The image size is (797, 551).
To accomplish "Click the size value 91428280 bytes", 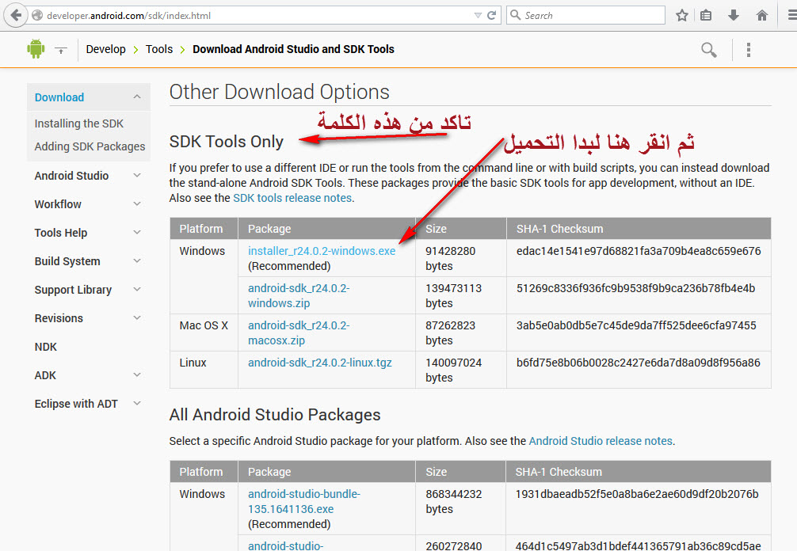I will (x=450, y=259).
